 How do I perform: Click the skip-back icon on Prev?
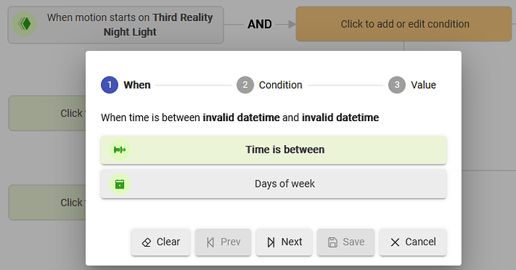coord(210,242)
